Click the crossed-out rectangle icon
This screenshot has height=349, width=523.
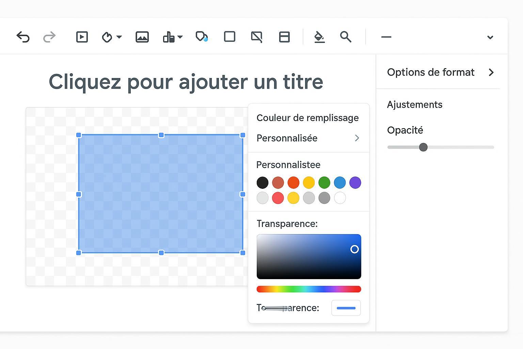256,37
